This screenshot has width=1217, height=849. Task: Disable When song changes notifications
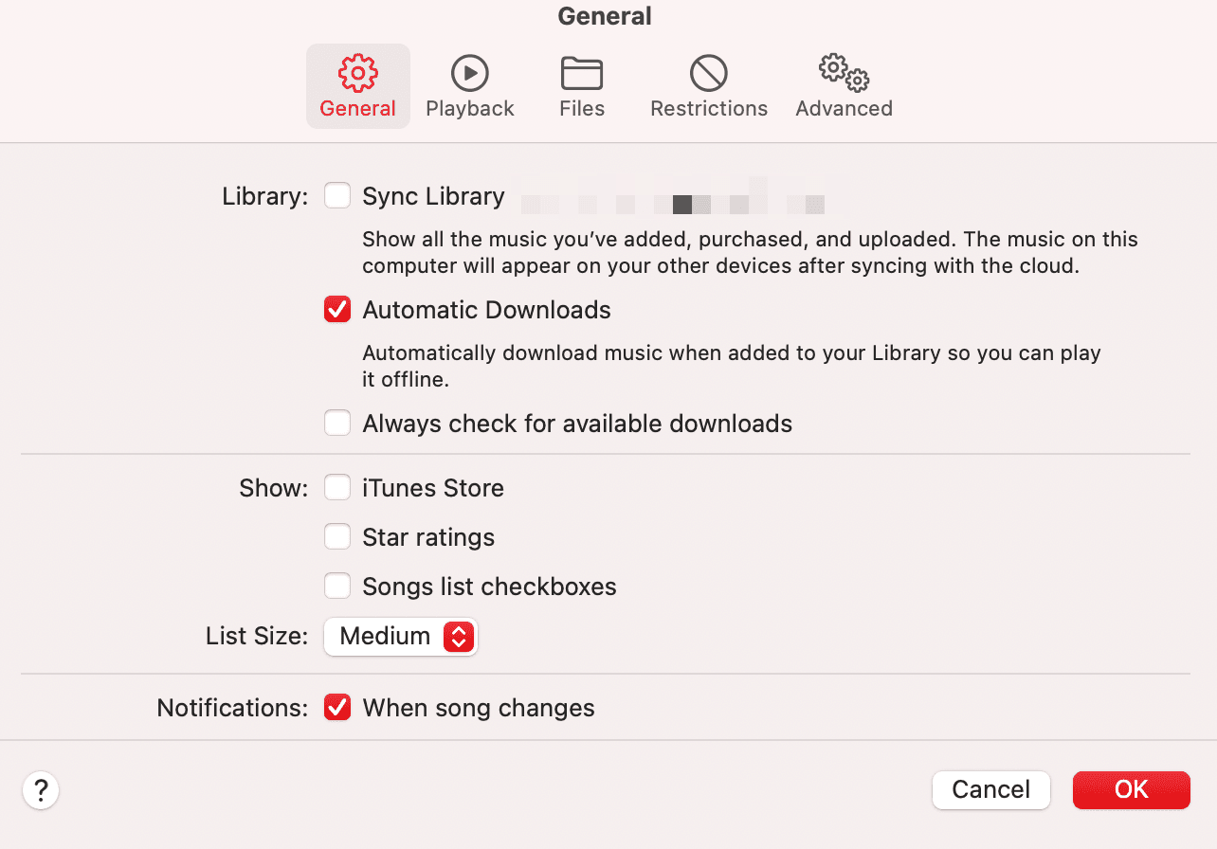[337, 708]
